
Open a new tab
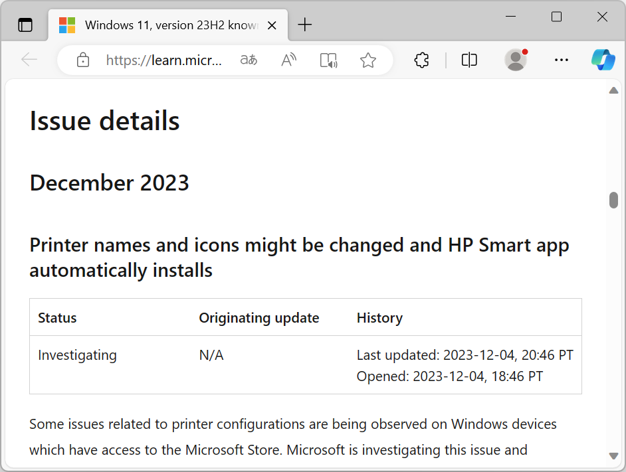[304, 25]
